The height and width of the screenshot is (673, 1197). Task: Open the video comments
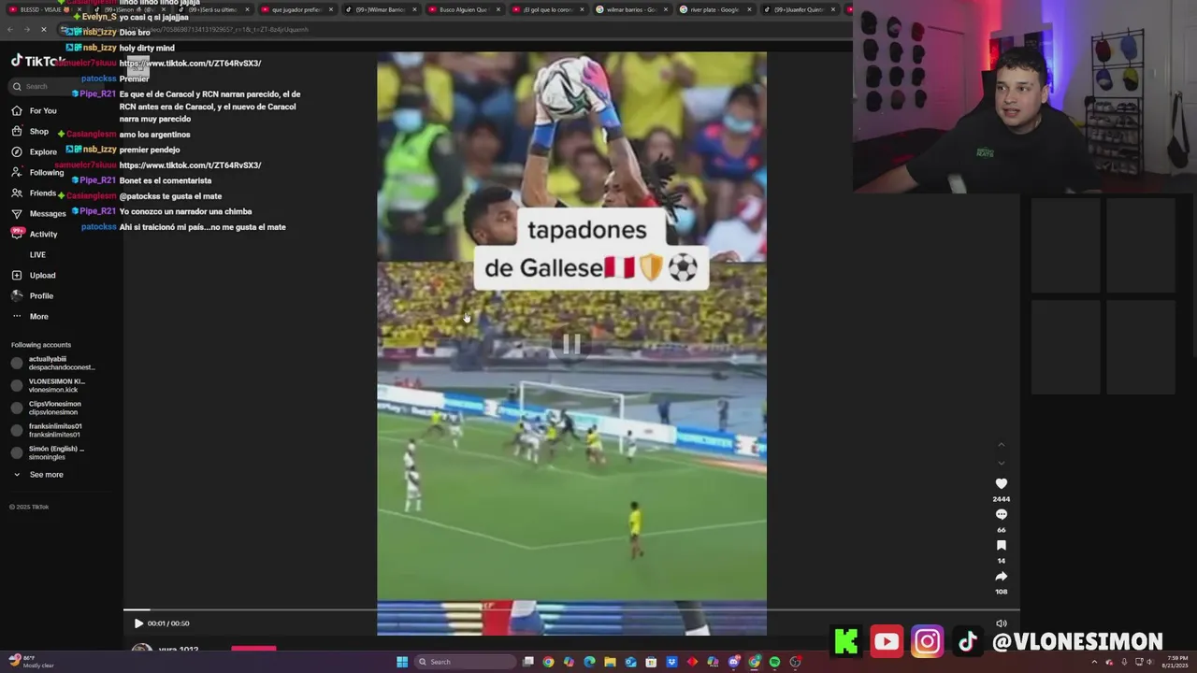click(x=1001, y=514)
